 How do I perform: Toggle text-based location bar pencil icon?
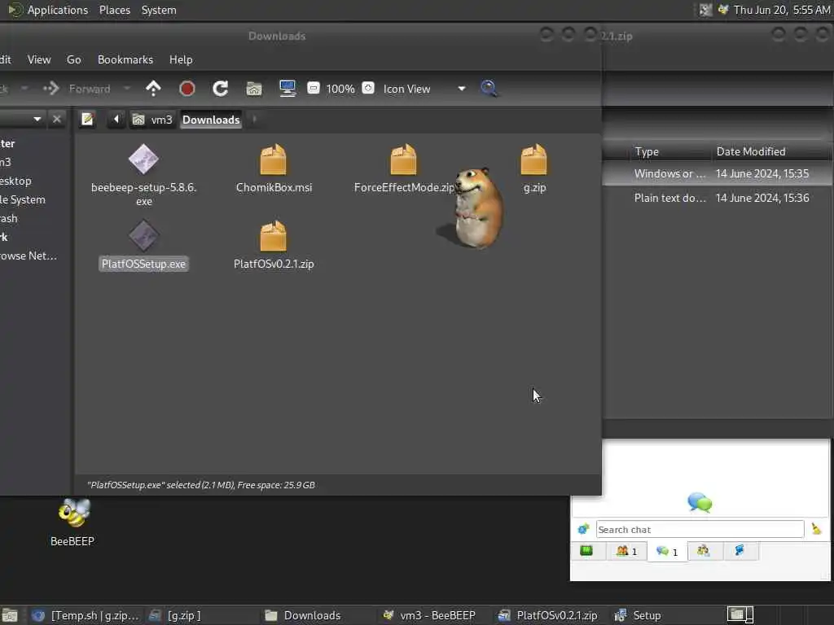pyautogui.click(x=87, y=119)
